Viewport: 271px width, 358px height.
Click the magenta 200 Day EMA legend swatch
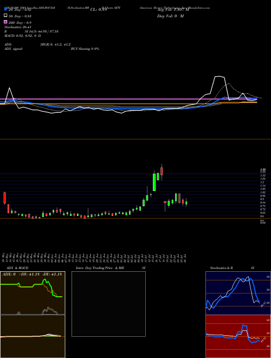tap(5, 22)
